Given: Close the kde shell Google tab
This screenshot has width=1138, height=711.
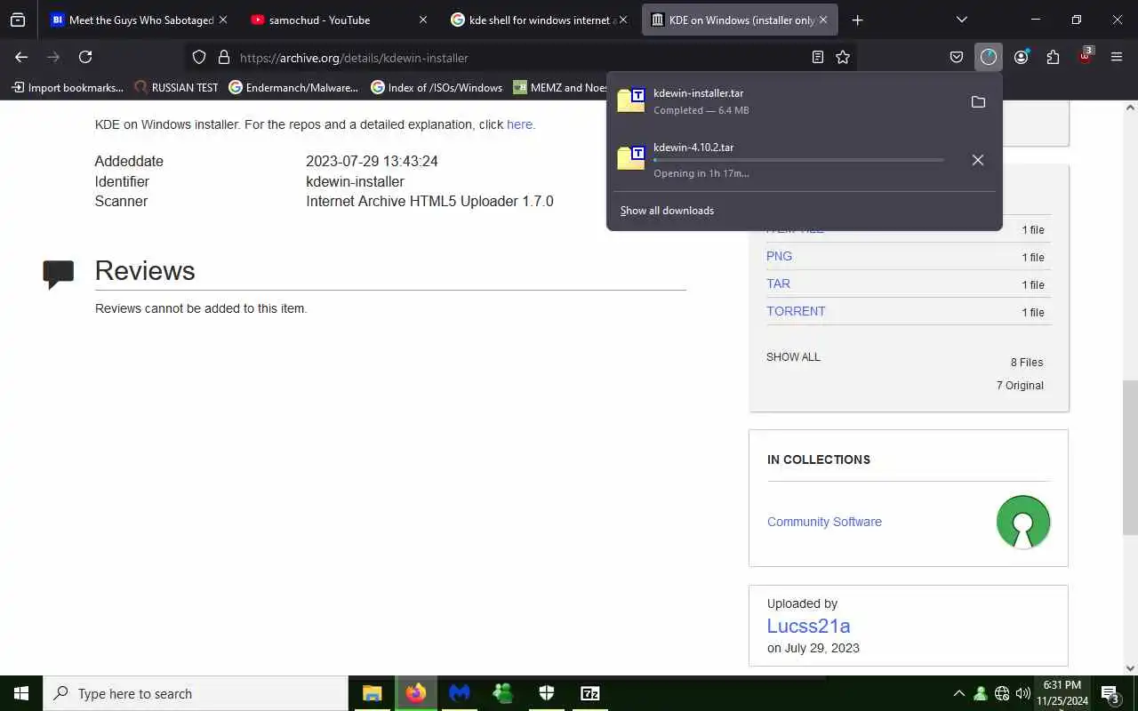Looking at the screenshot, I should pos(623,20).
